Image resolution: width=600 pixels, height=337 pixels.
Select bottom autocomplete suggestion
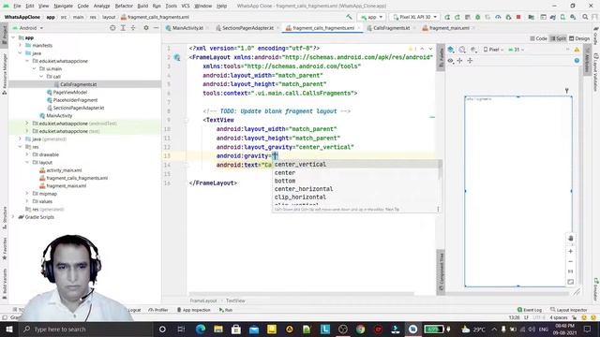(356, 181)
